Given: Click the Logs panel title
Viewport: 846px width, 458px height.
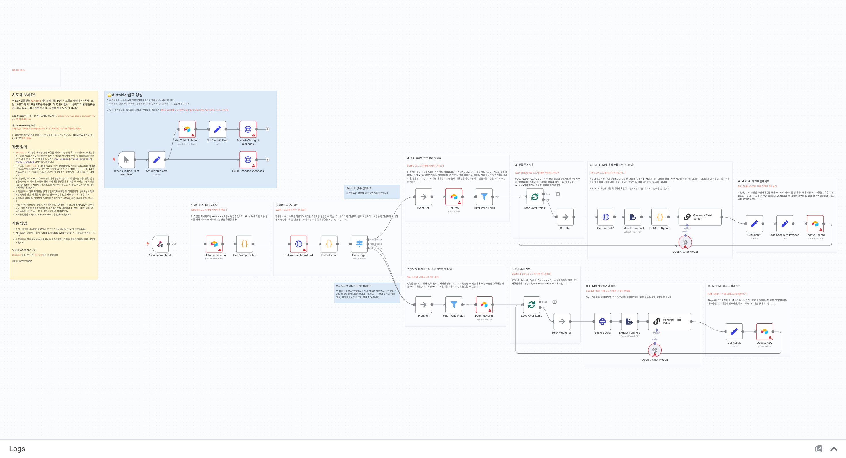Looking at the screenshot, I should 17,449.
